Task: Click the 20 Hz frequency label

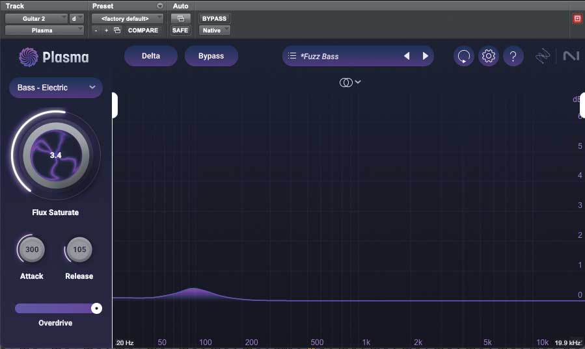Action: [x=125, y=343]
